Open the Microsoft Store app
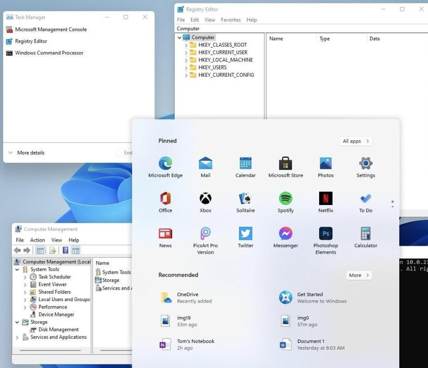This screenshot has width=428, height=368. [285, 163]
